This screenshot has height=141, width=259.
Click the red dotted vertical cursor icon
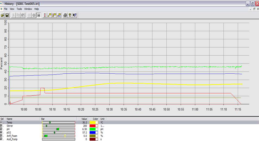click(45, 15)
